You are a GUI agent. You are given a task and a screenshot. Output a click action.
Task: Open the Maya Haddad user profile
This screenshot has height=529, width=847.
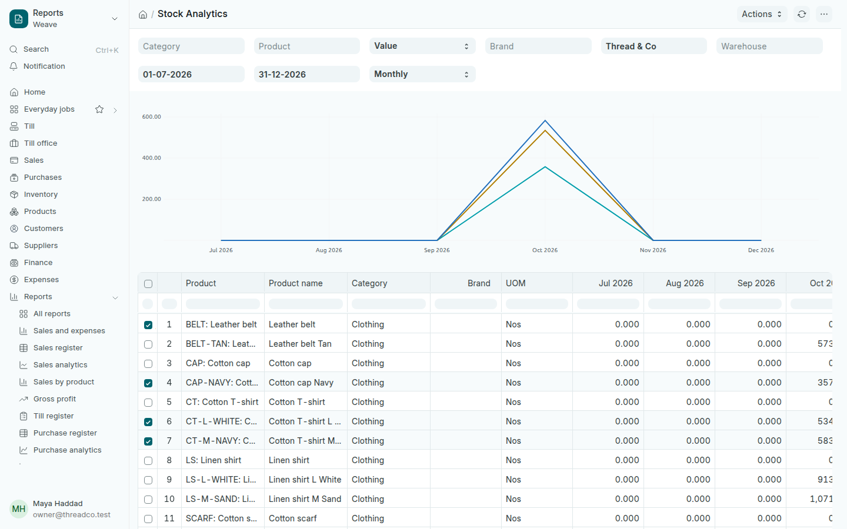(65, 509)
